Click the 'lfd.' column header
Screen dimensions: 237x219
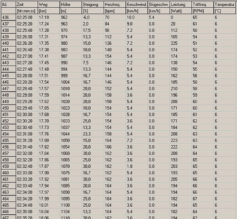point(9,4)
